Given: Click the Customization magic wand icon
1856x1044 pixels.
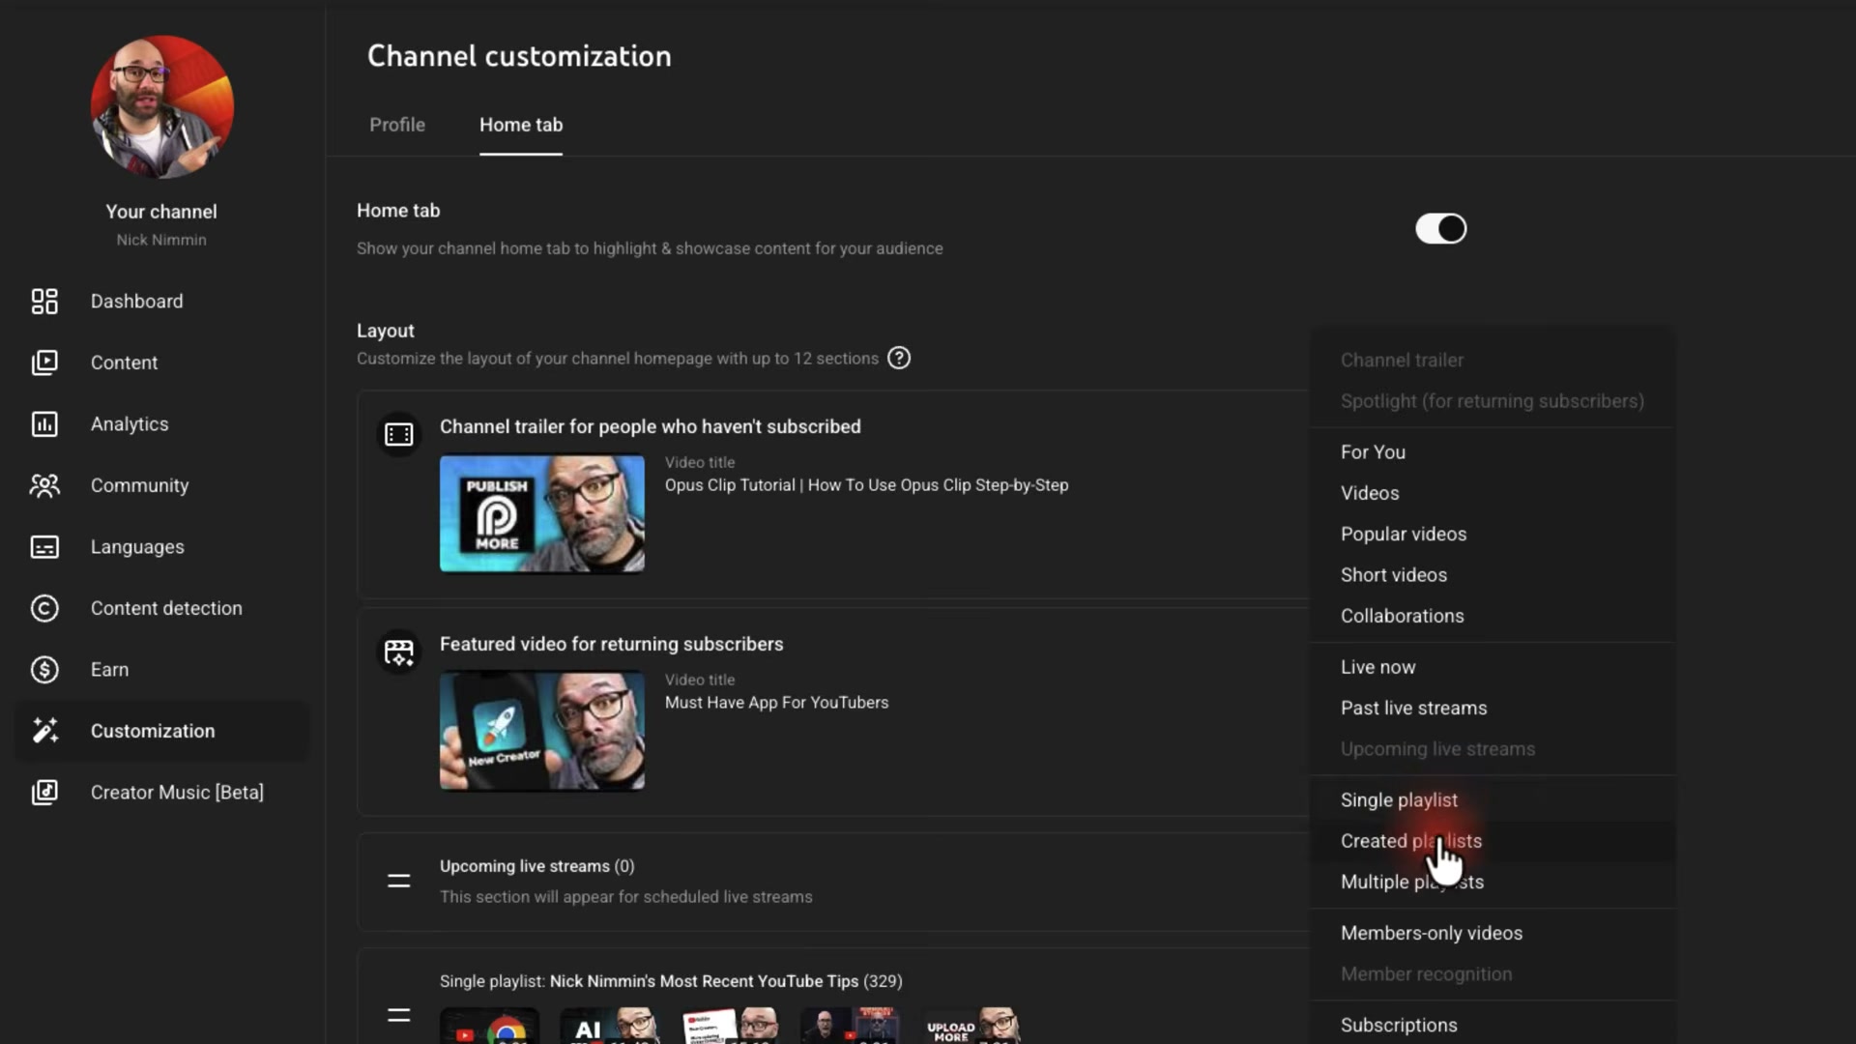Looking at the screenshot, I should point(44,731).
